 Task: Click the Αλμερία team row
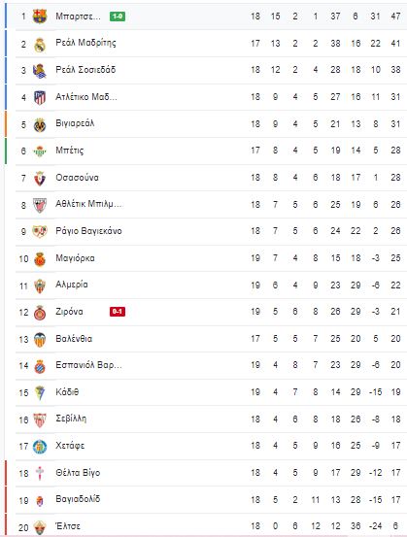[211, 285]
